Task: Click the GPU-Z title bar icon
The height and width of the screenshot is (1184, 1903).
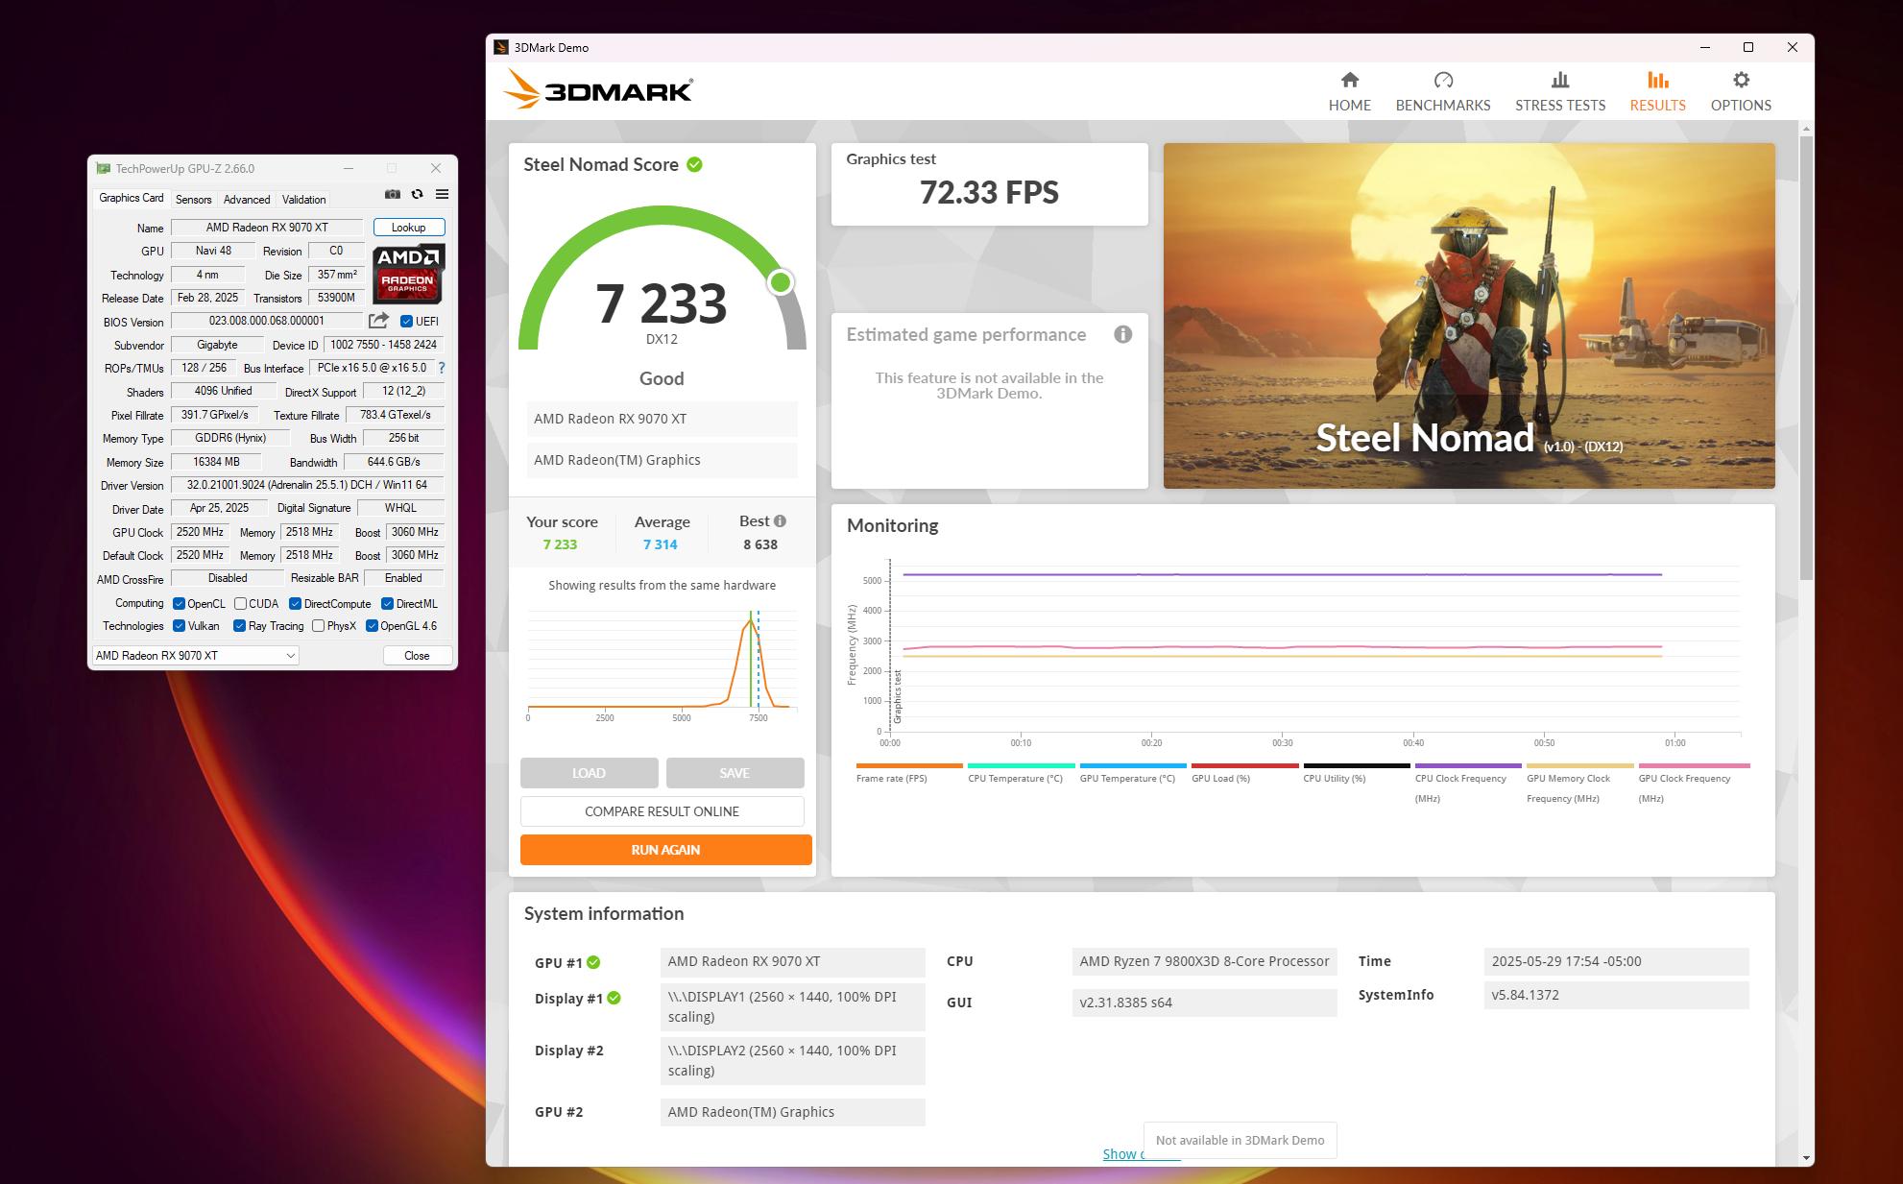Action: [x=103, y=168]
